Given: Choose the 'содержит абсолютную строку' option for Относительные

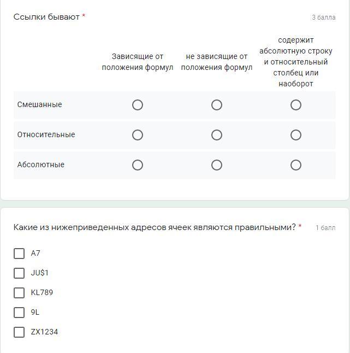Looking at the screenshot, I should 296,135.
